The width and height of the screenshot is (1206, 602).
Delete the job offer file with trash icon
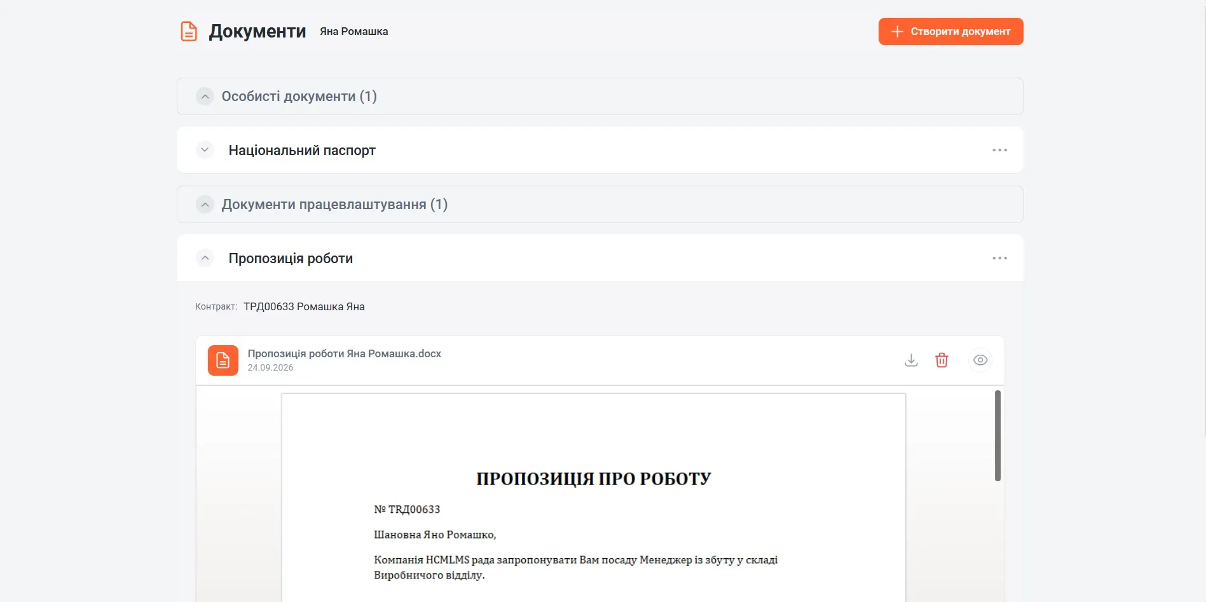(942, 360)
